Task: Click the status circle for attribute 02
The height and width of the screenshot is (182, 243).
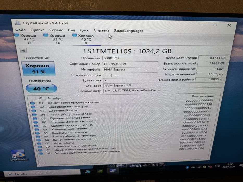Action: click(x=33, y=107)
